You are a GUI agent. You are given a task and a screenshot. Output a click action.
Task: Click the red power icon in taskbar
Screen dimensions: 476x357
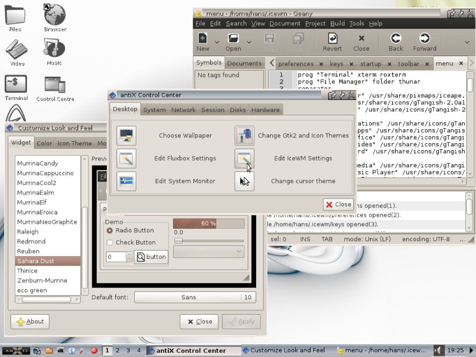coord(94,350)
